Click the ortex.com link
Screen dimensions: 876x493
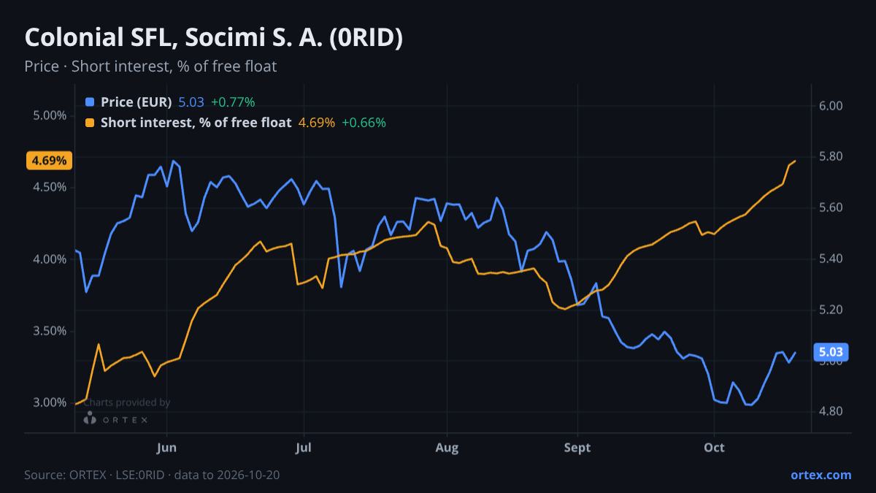click(x=821, y=475)
